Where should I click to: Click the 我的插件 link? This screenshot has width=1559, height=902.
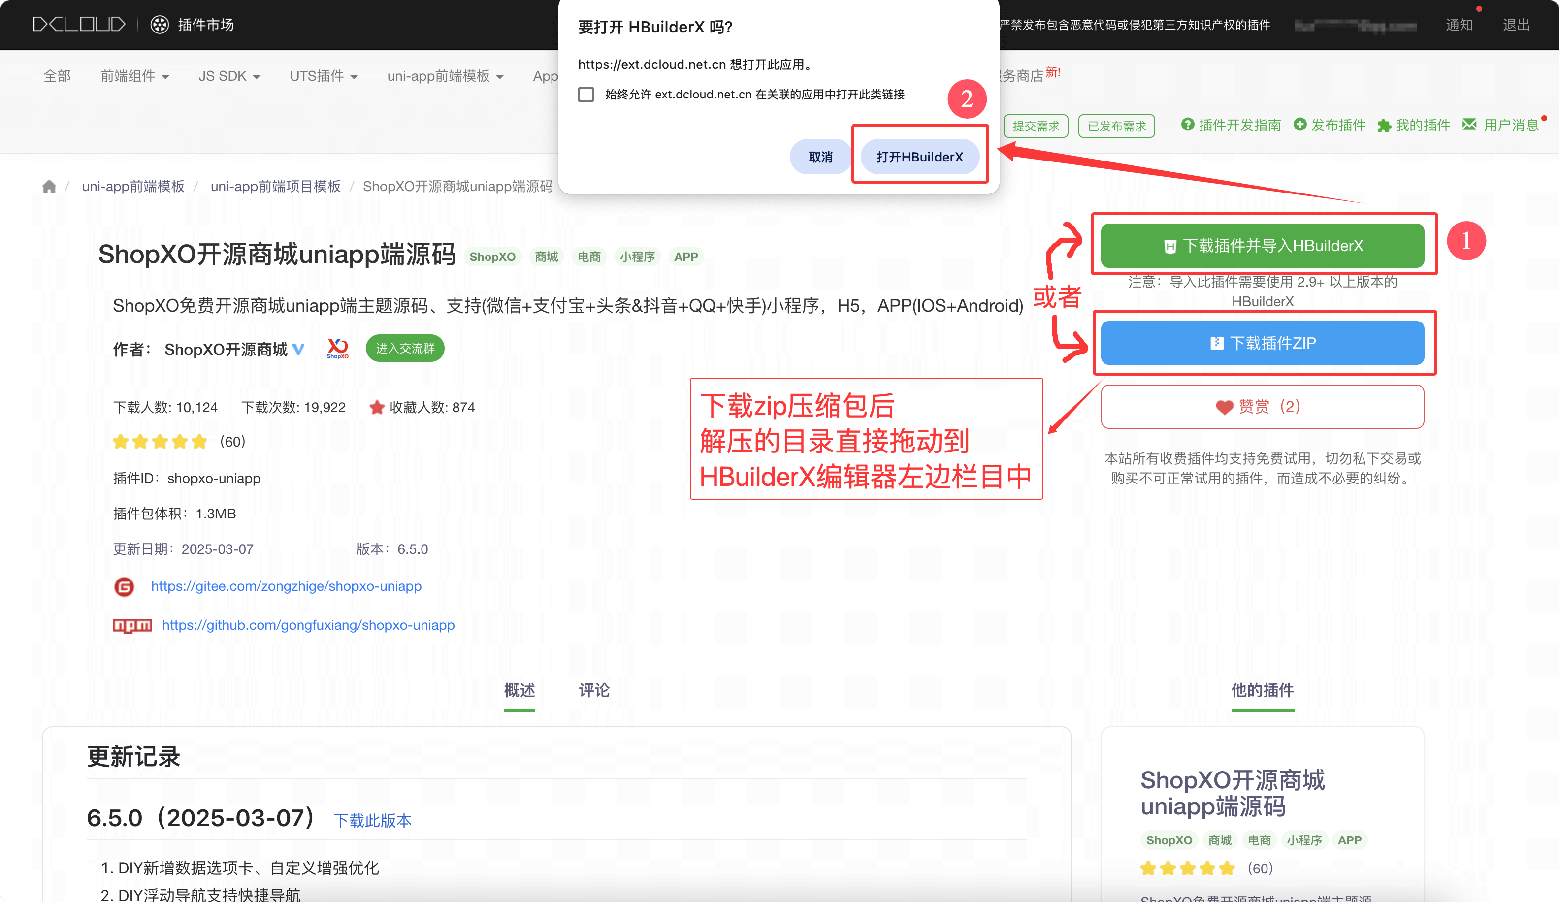1422,125
